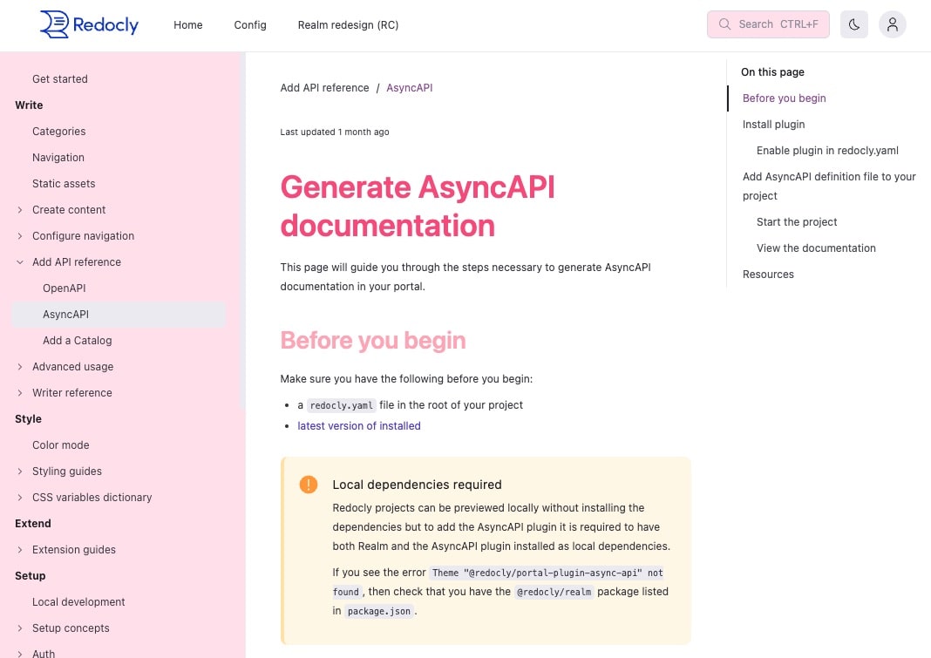The height and width of the screenshot is (658, 931).
Task: Expand Writer reference chevron
Action: (x=19, y=392)
